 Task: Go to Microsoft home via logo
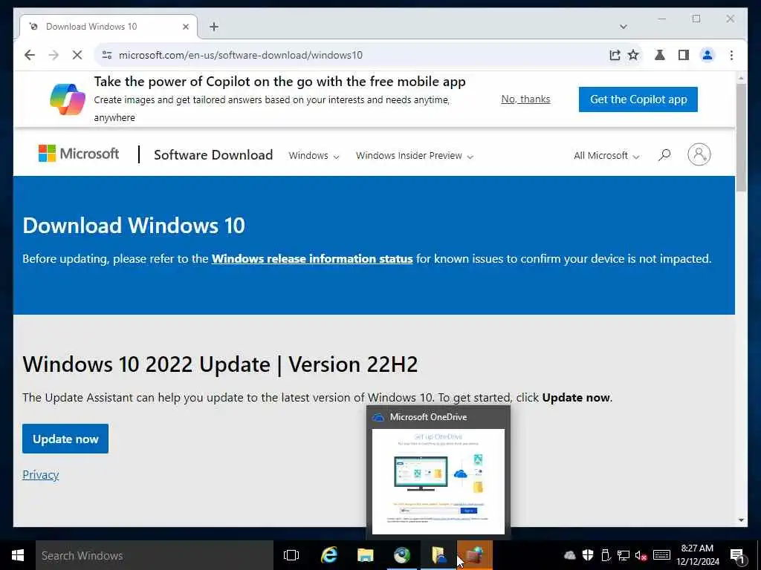[79, 154]
